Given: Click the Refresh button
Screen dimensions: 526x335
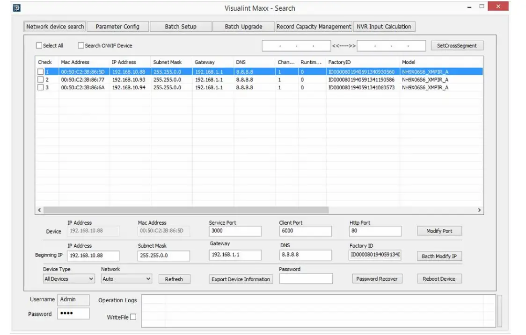Looking at the screenshot, I should pos(174,279).
